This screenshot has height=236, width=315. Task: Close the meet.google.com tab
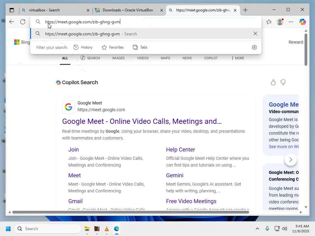pyautogui.click(x=235, y=10)
